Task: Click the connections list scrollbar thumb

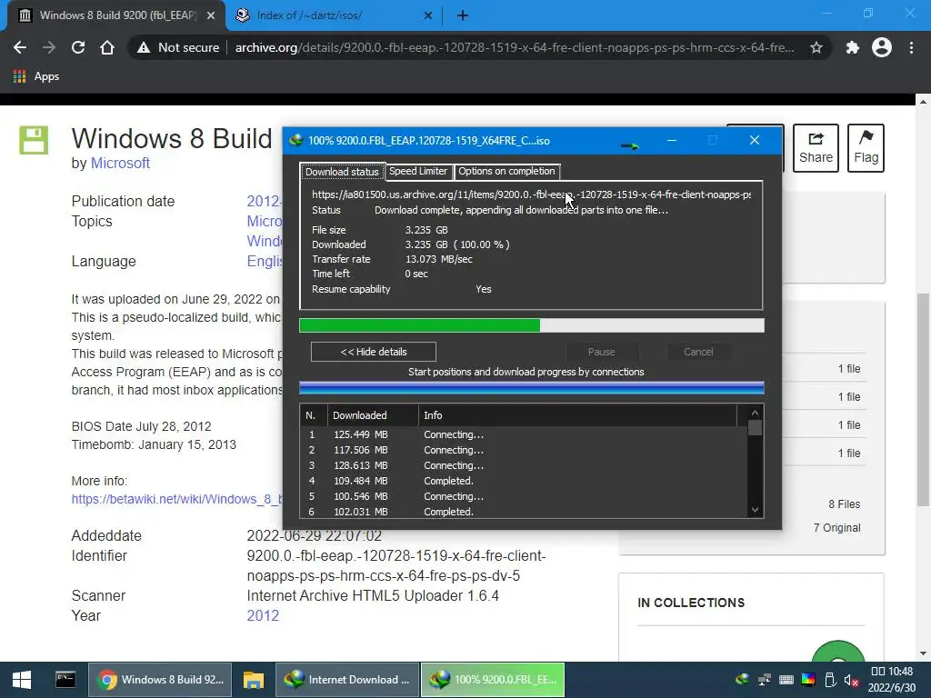Action: click(x=755, y=428)
